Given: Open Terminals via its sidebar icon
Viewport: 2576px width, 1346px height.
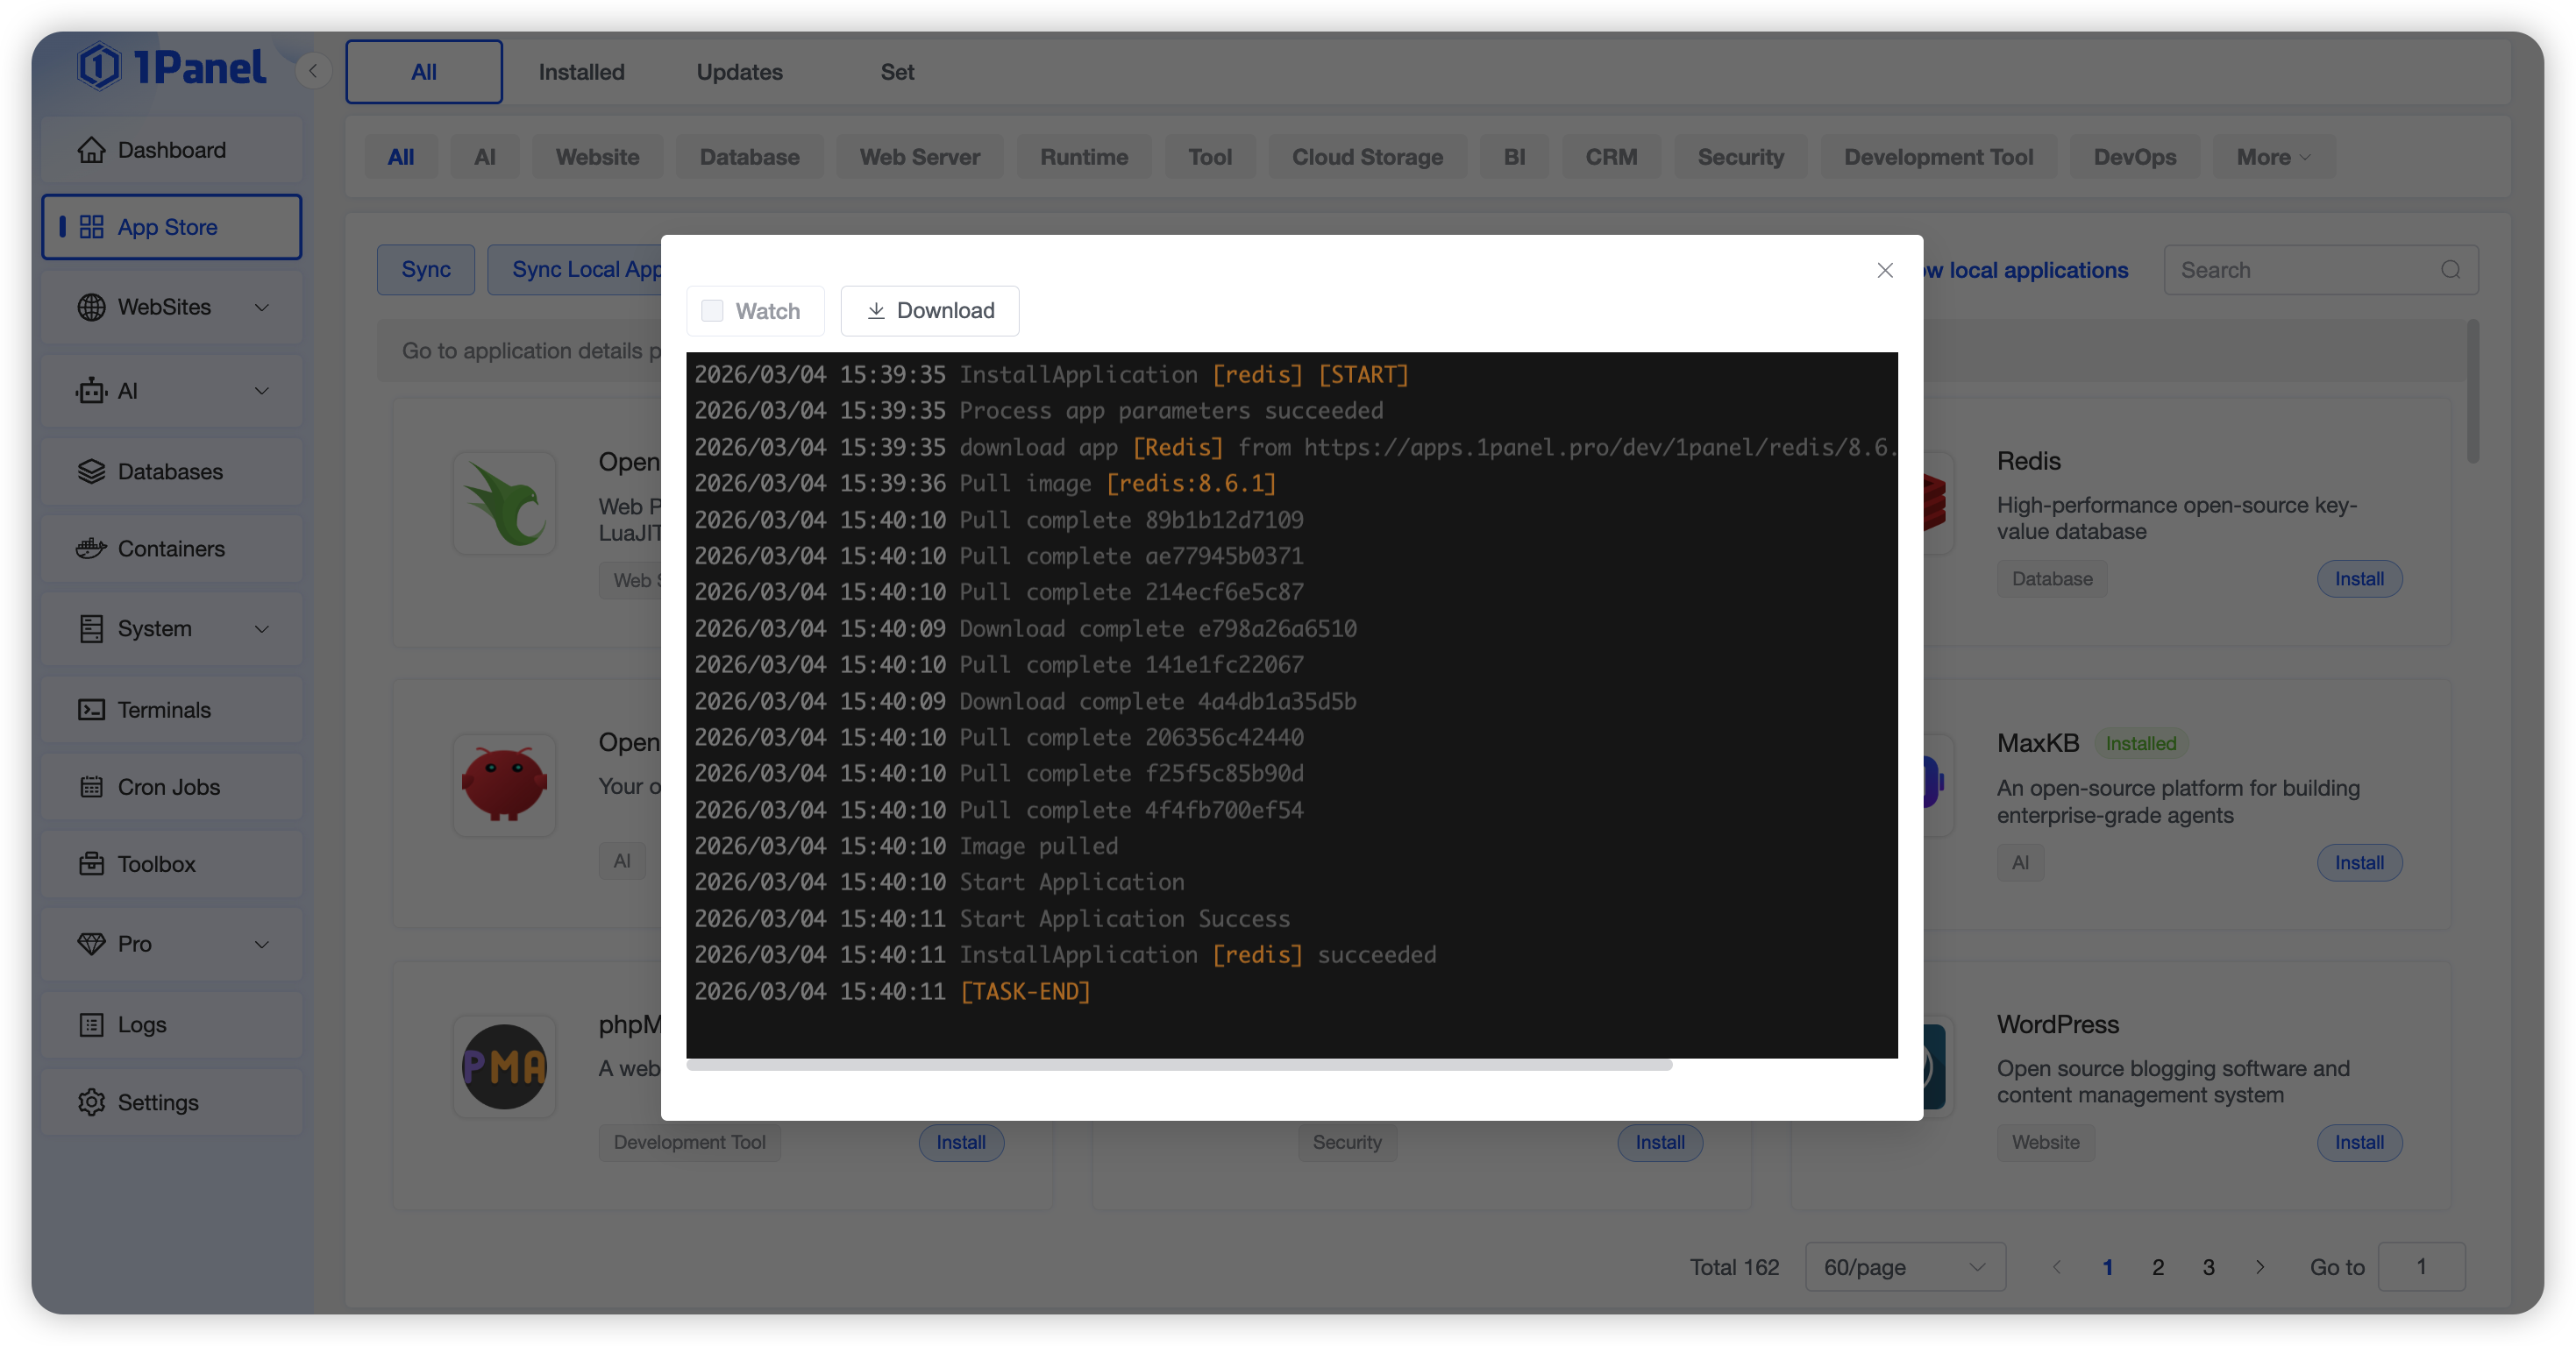Looking at the screenshot, I should click(x=91, y=710).
